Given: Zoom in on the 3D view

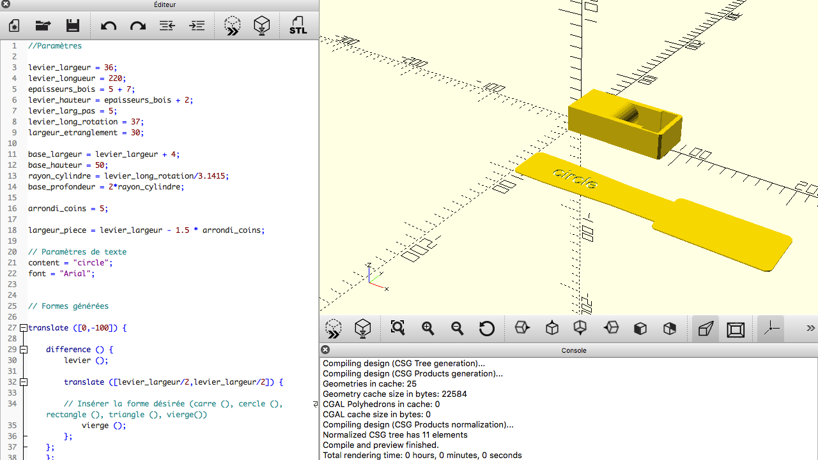Looking at the screenshot, I should [x=428, y=329].
